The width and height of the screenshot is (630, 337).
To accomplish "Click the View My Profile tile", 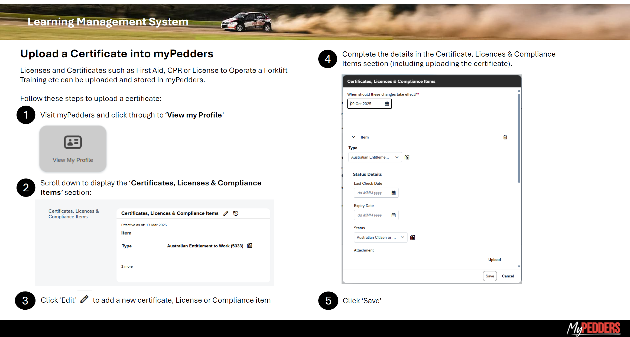I will click(x=73, y=148).
